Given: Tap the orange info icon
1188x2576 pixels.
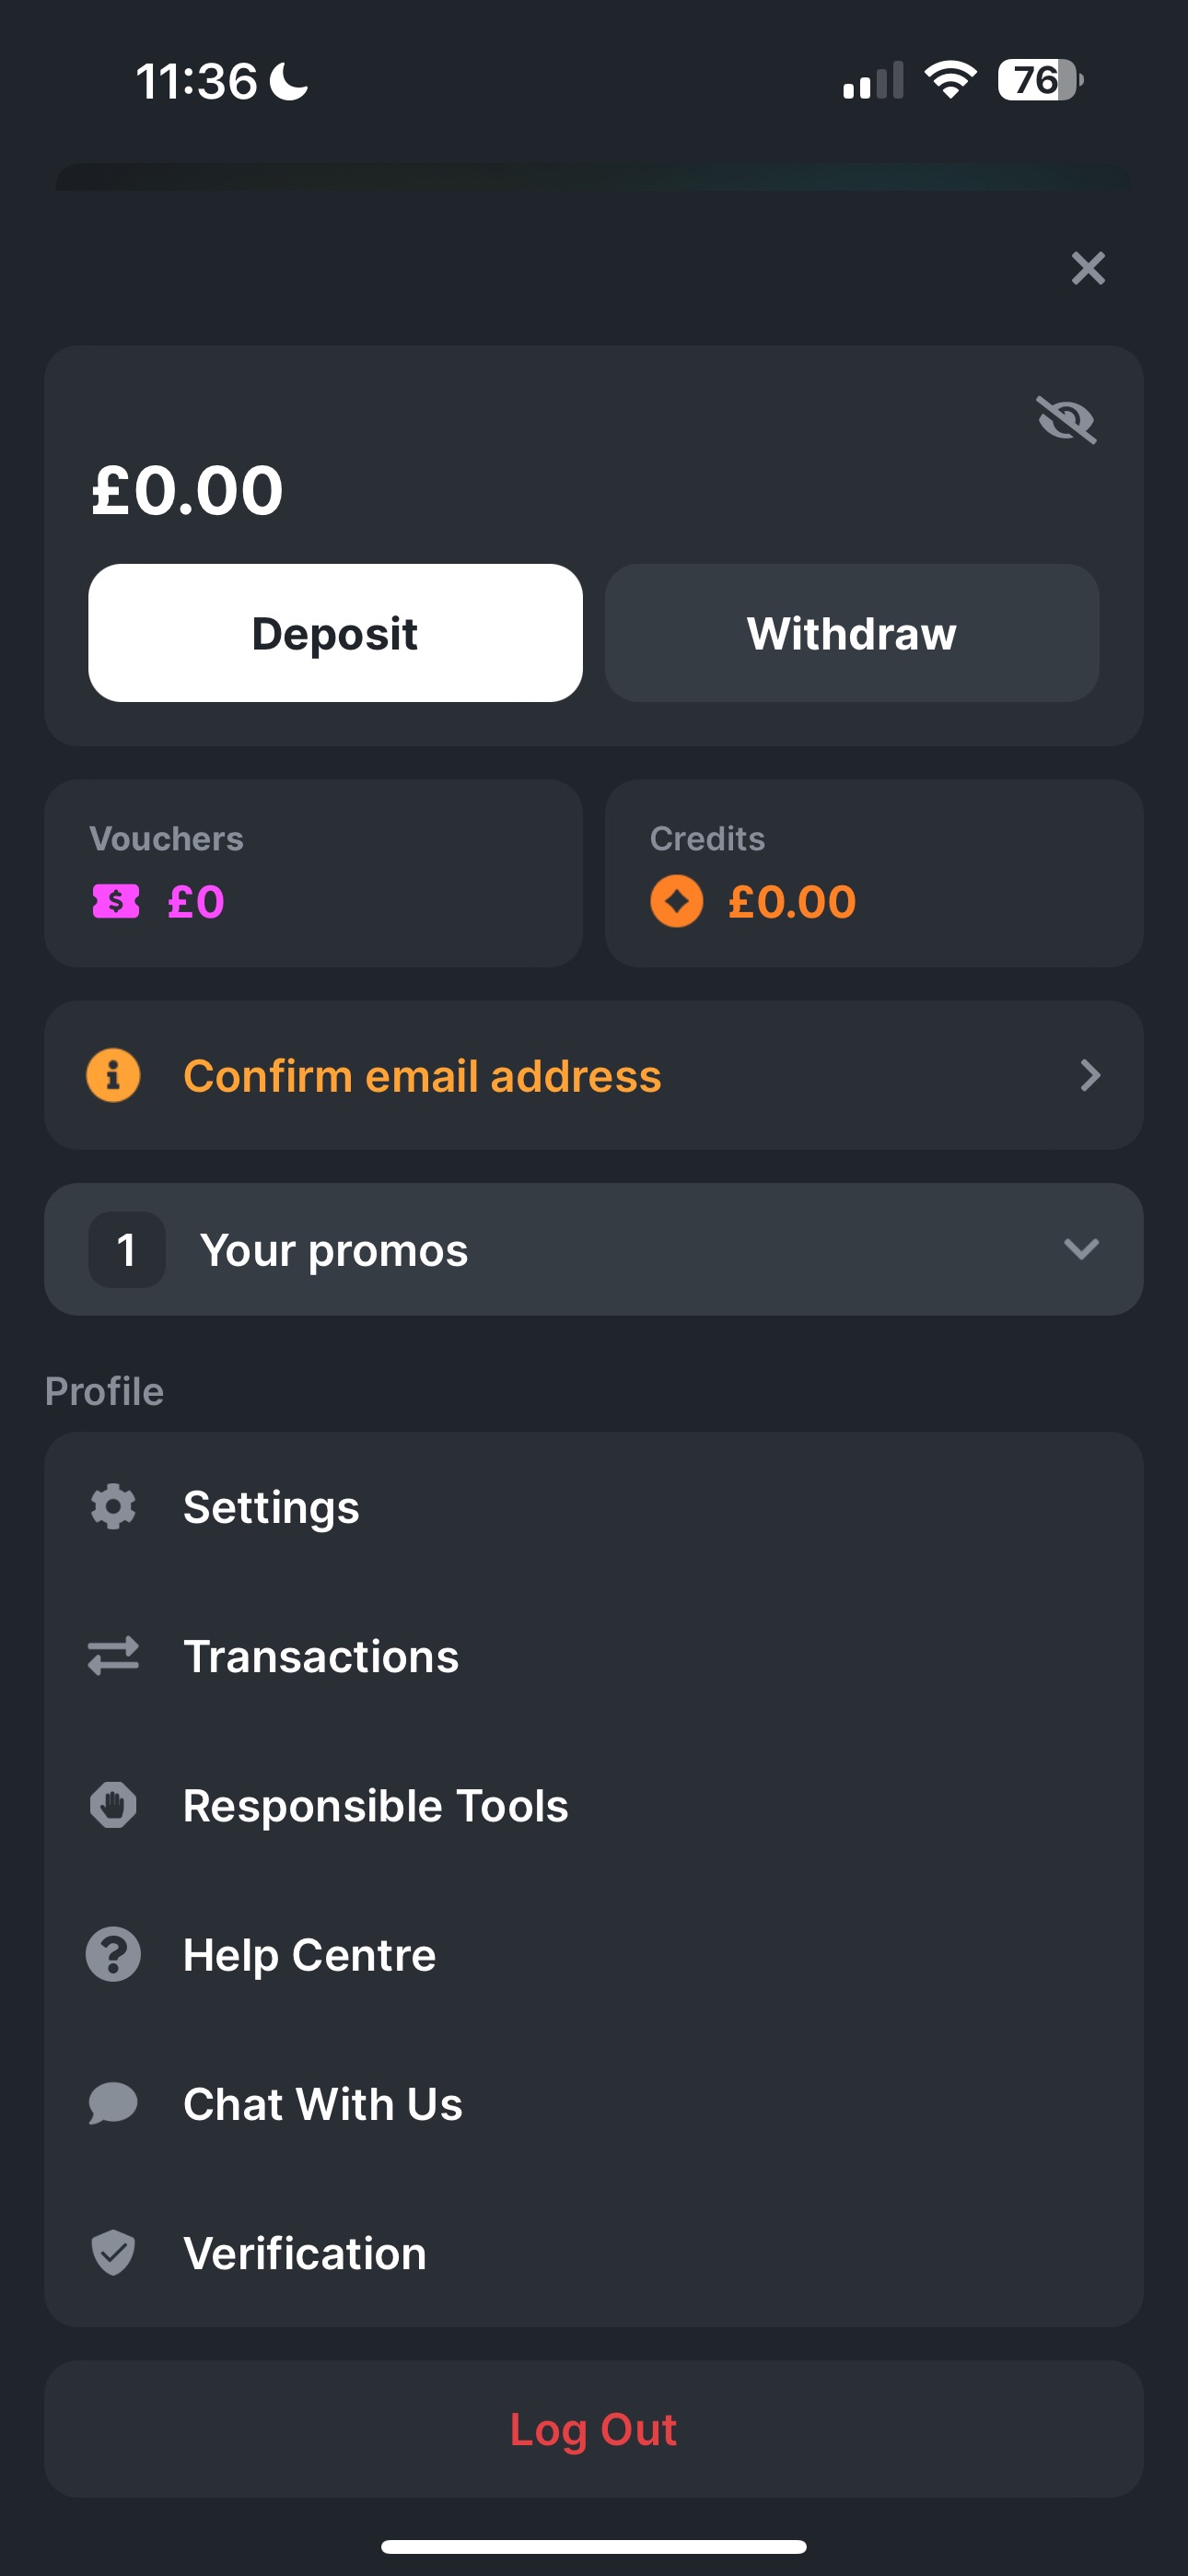Looking at the screenshot, I should point(113,1076).
